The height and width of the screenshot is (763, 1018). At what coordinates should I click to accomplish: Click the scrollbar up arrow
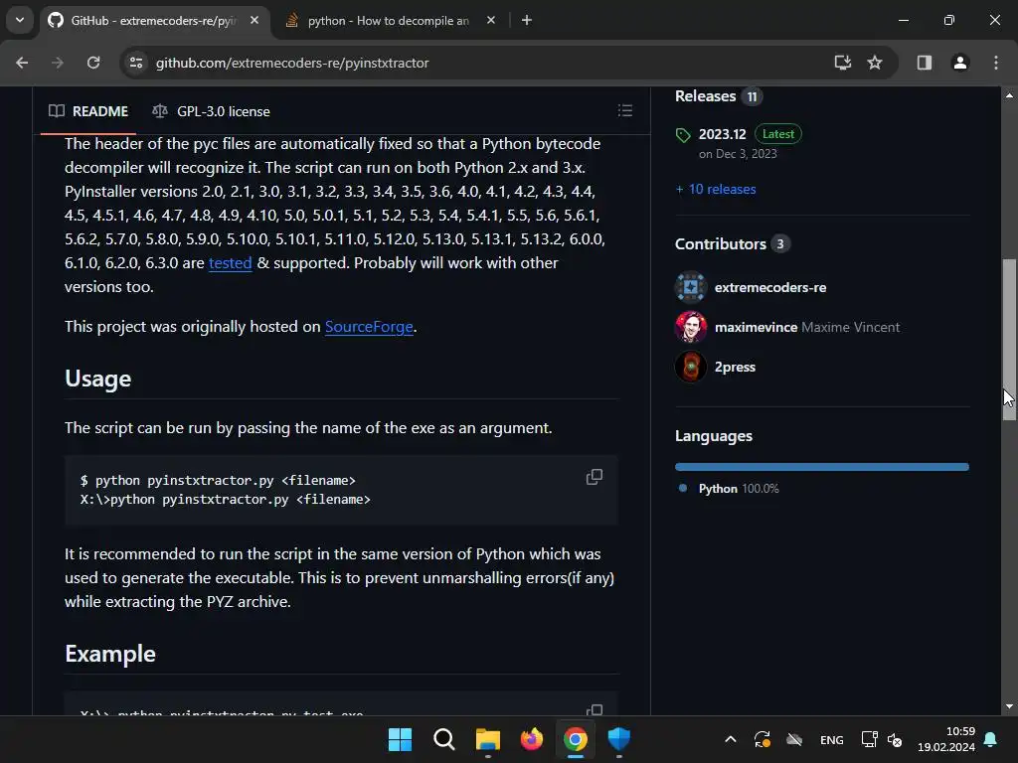1009,95
